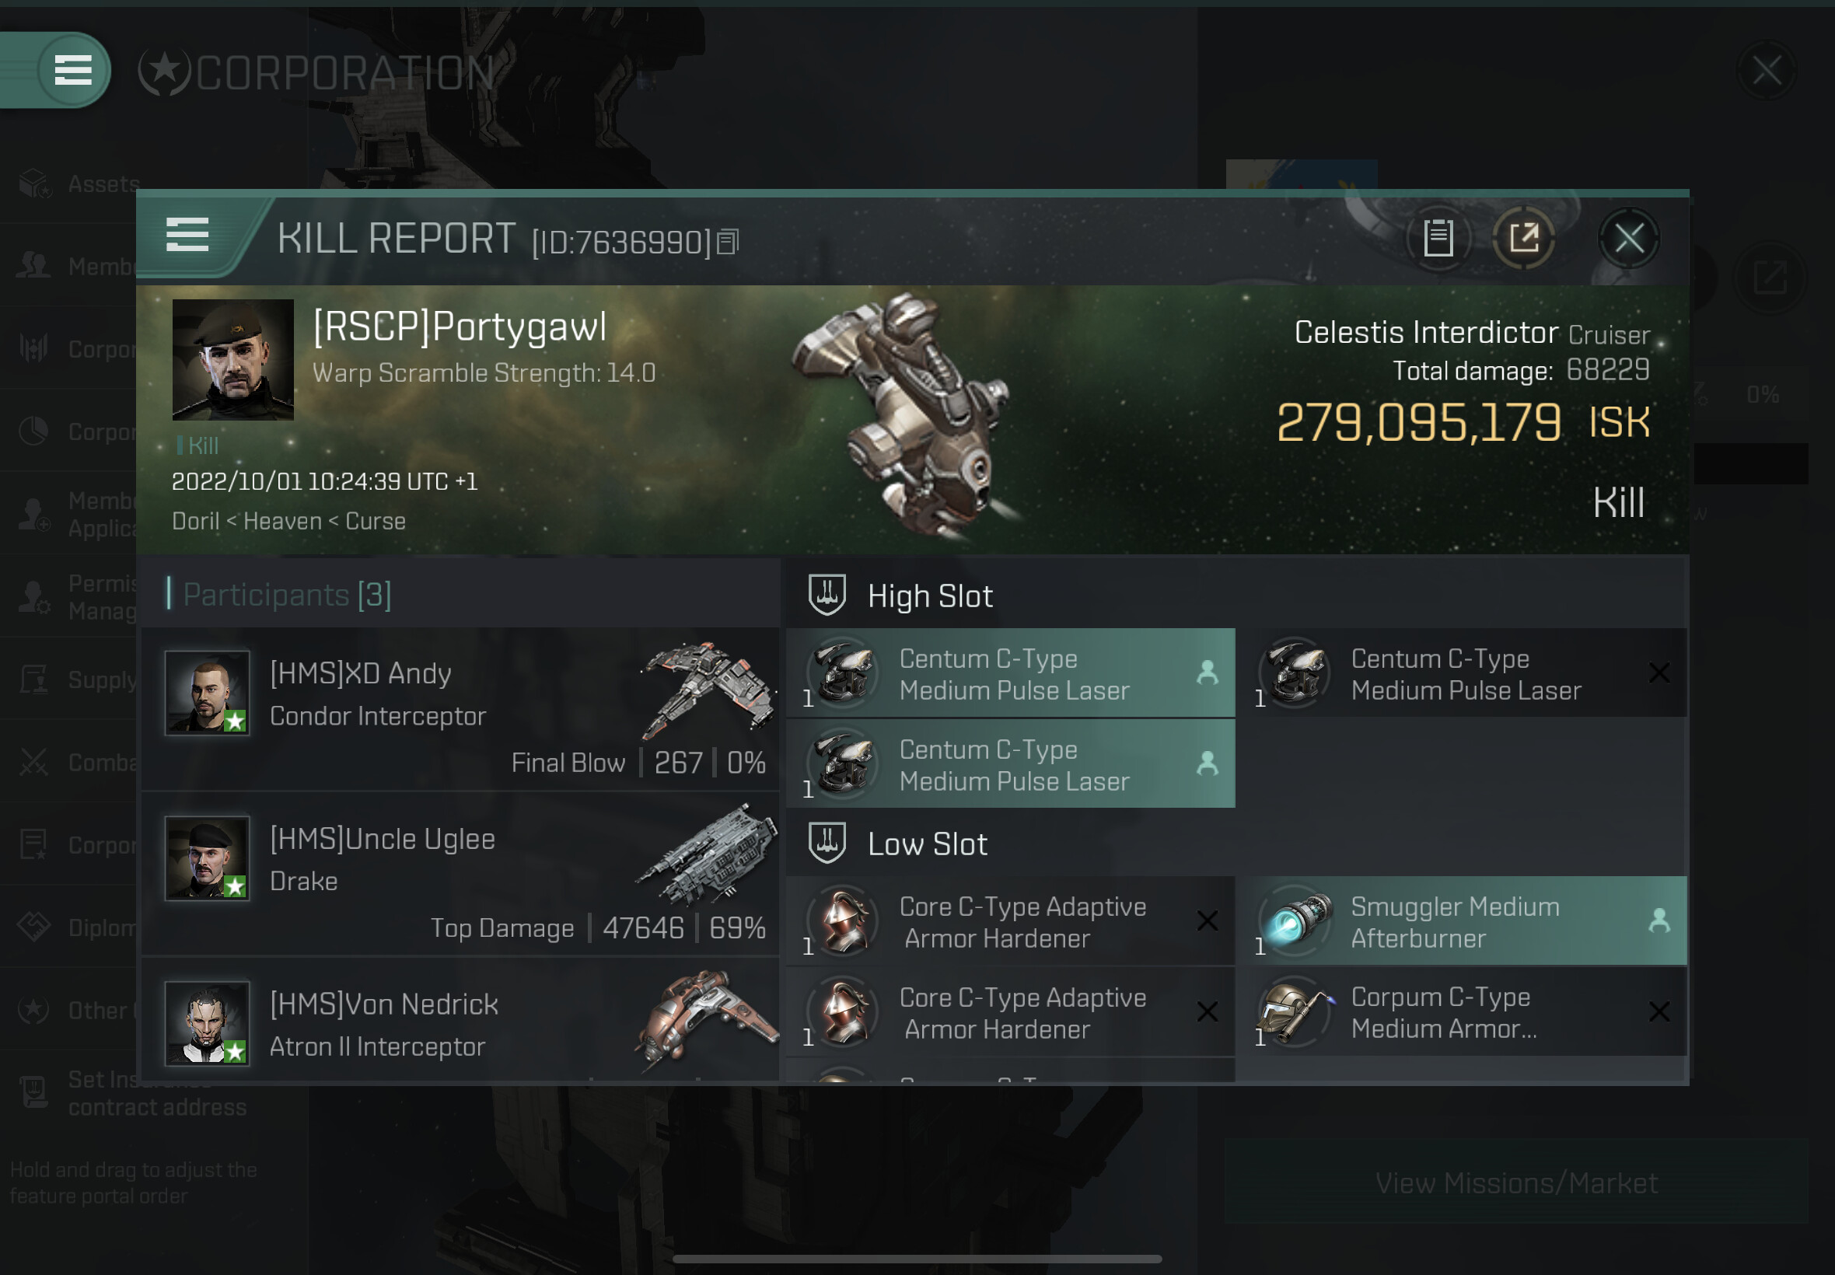Open the Participants [3] tab header
Screen dimensions: 1835x1275
[x=287, y=596]
